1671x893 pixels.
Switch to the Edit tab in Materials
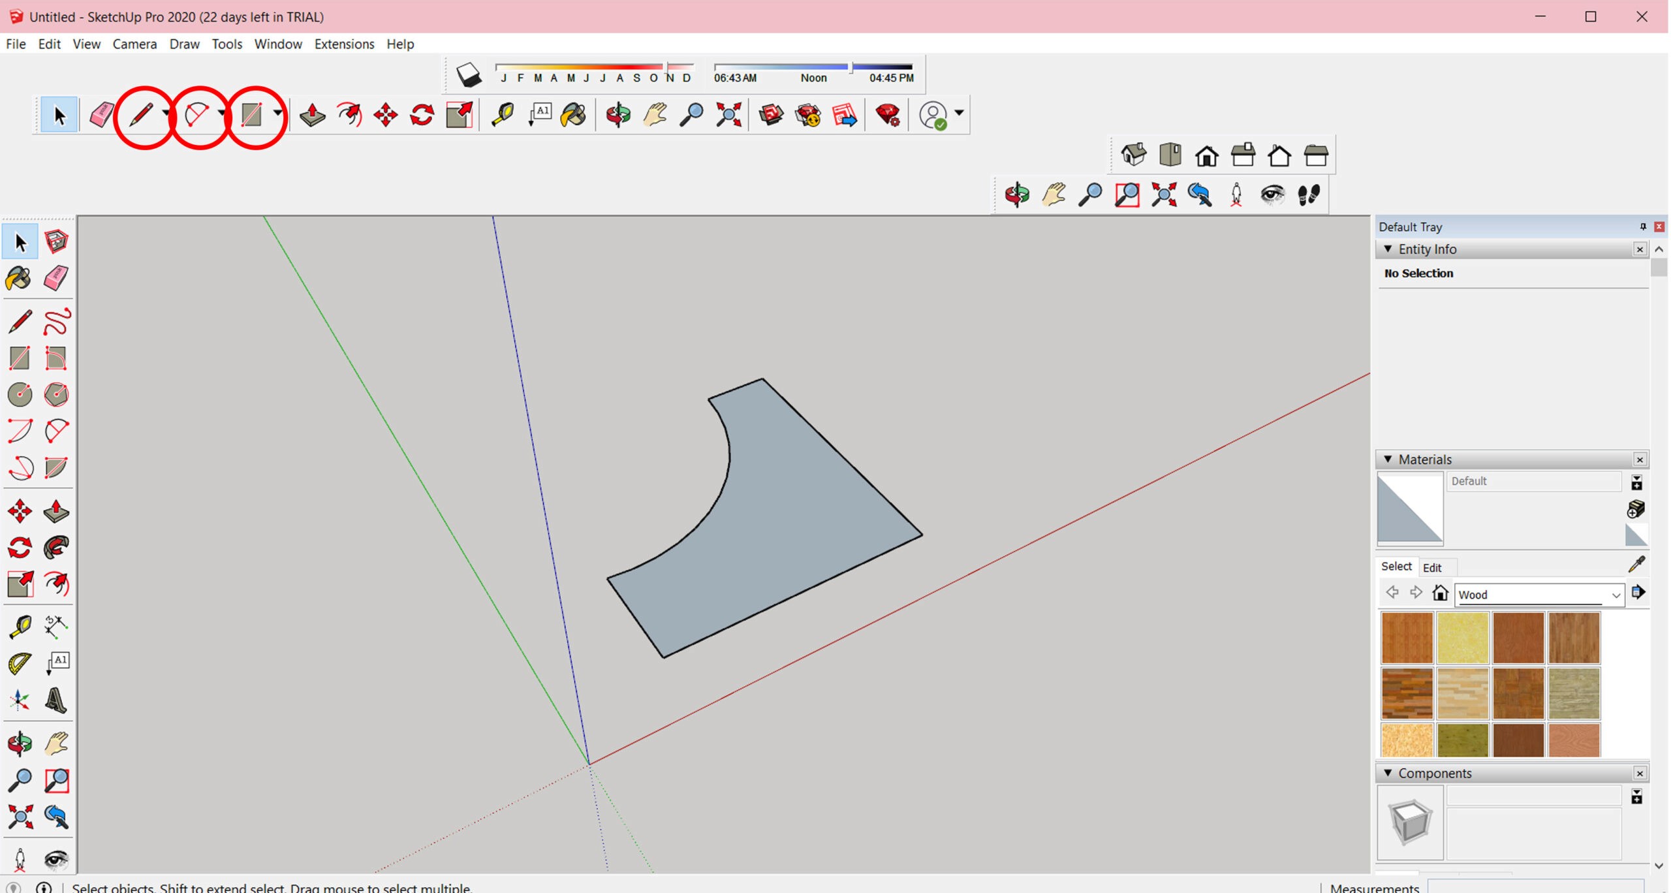(1431, 567)
